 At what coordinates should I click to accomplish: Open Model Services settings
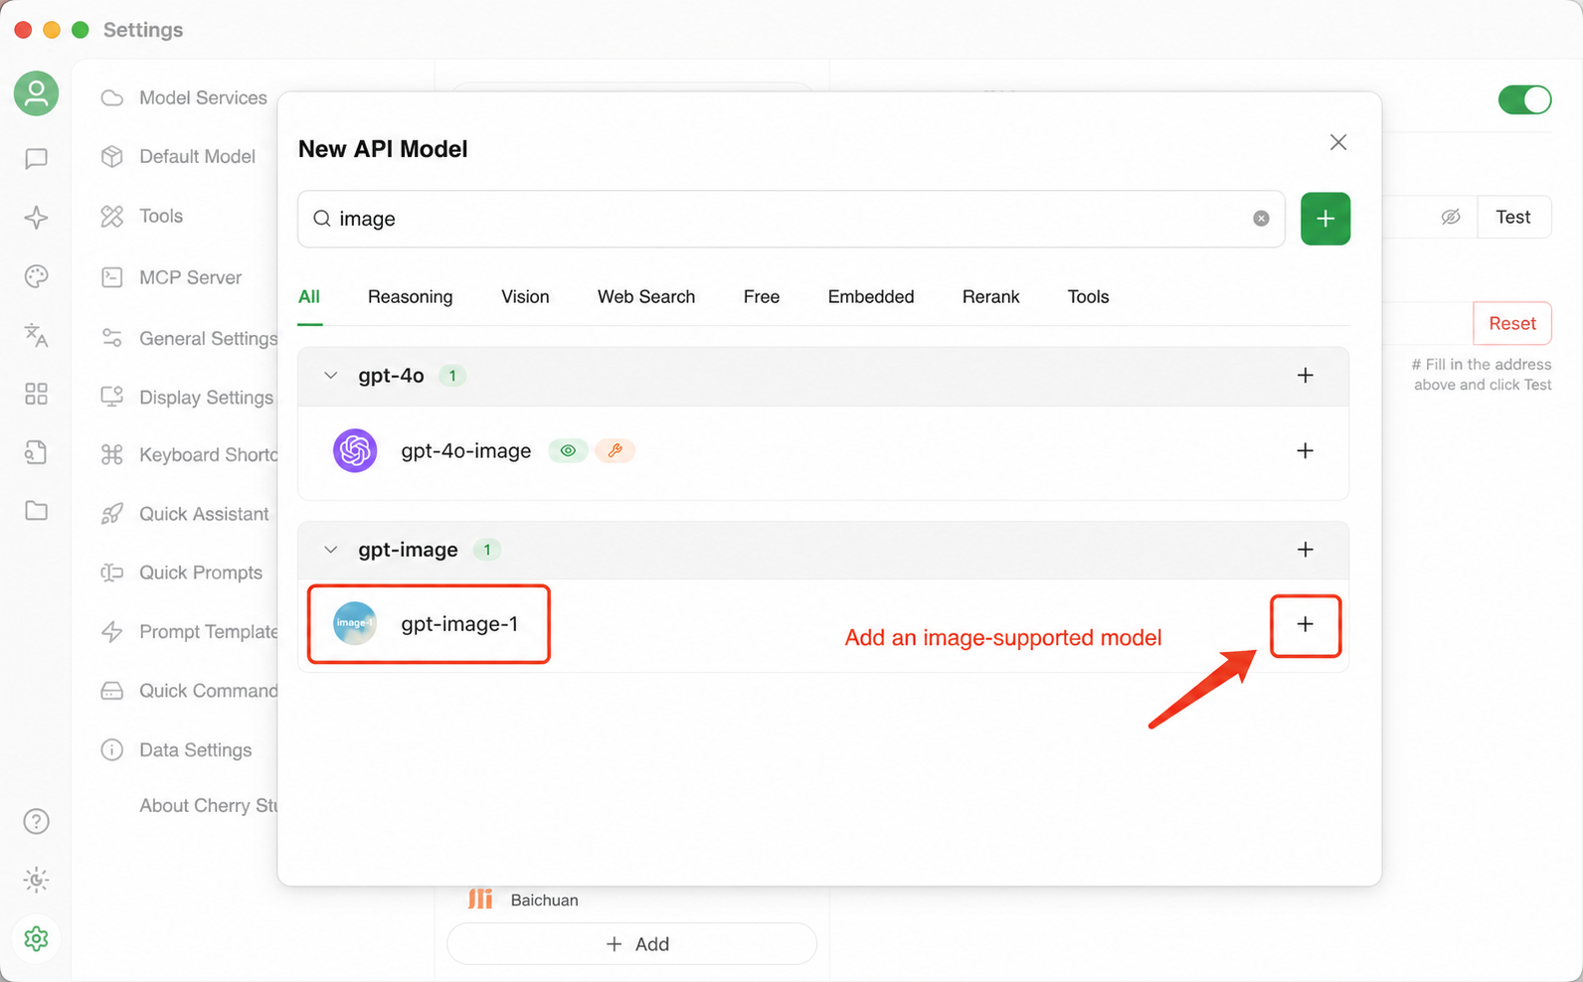tap(184, 97)
